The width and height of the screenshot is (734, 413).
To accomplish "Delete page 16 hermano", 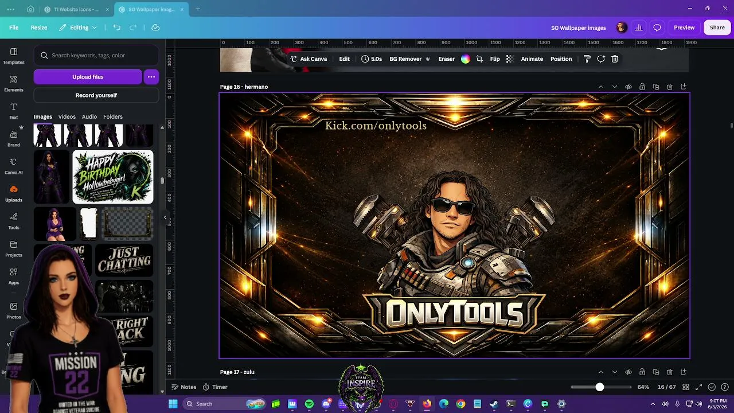I will pyautogui.click(x=670, y=87).
